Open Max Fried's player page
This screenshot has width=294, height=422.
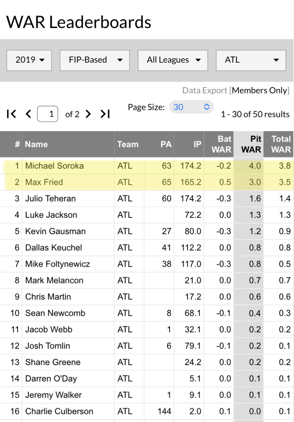tap(44, 182)
